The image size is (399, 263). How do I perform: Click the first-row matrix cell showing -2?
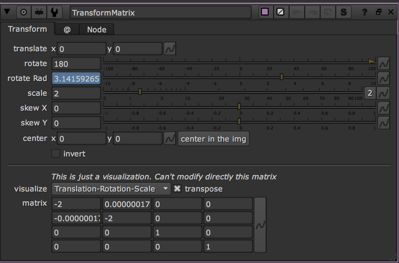pos(76,204)
